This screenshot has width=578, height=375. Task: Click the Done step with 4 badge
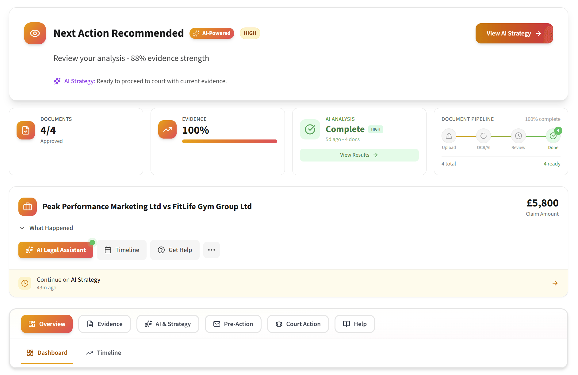tap(553, 136)
